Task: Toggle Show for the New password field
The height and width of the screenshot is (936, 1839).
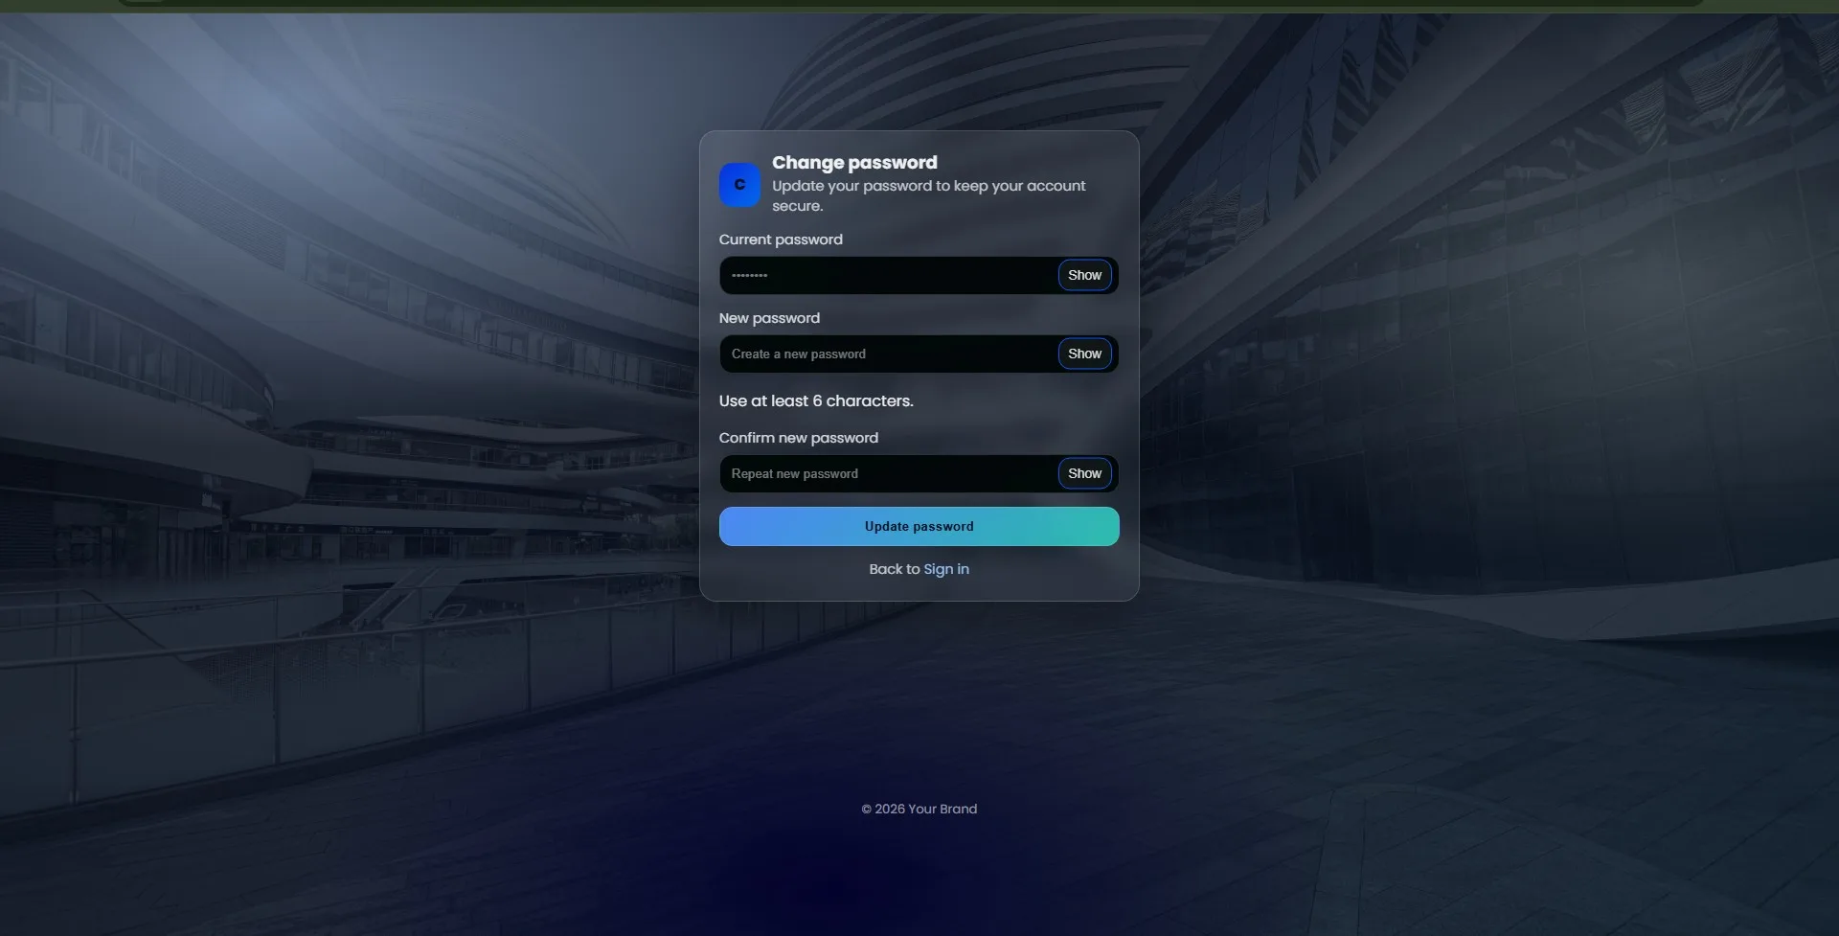Action: pyautogui.click(x=1084, y=354)
